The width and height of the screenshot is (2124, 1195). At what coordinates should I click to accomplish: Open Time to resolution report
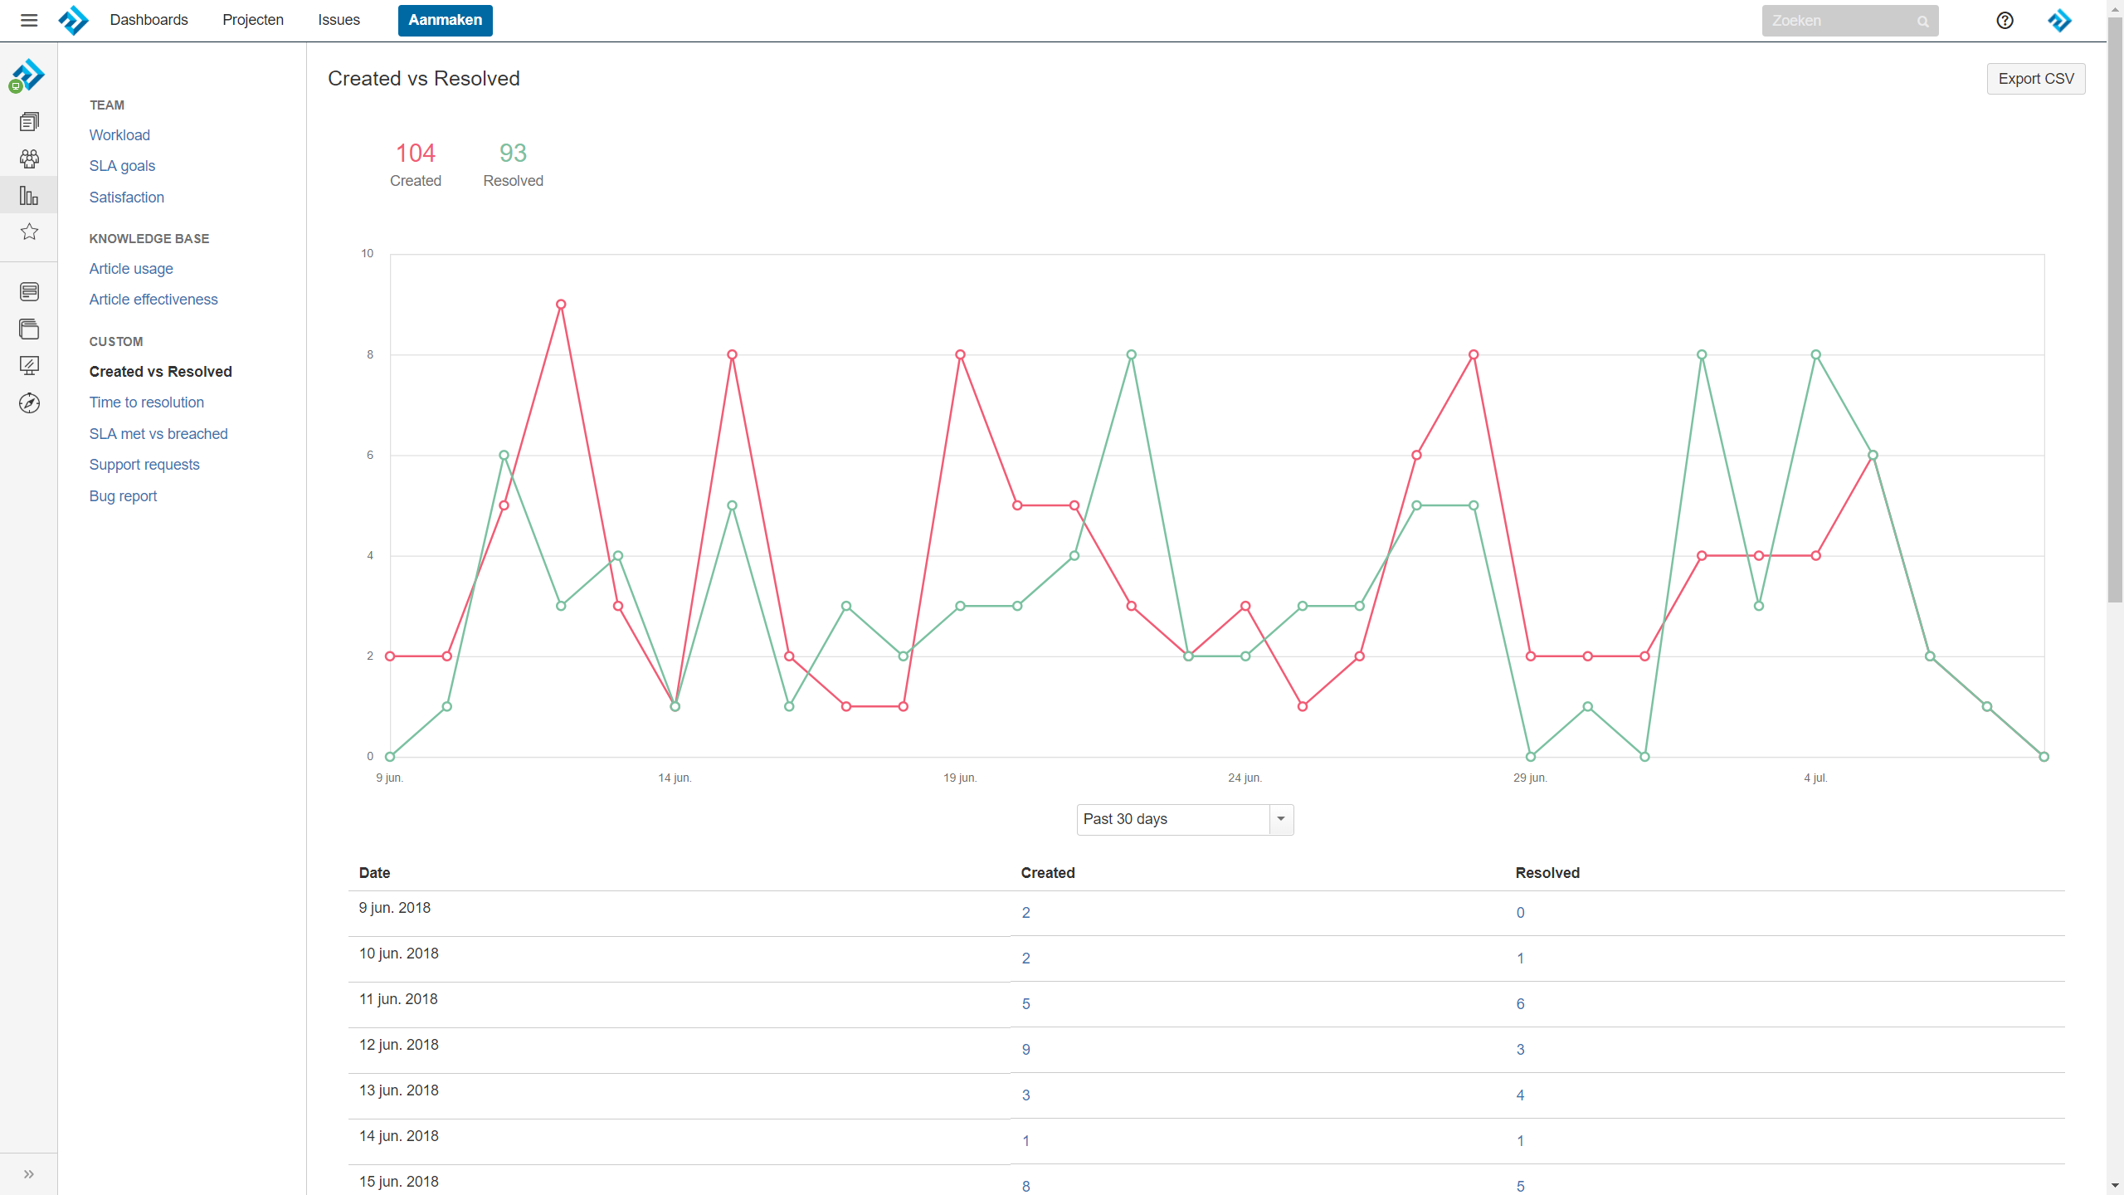click(x=147, y=402)
